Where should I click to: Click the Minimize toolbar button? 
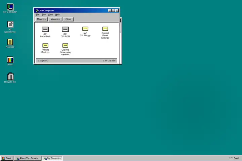pos(41,19)
